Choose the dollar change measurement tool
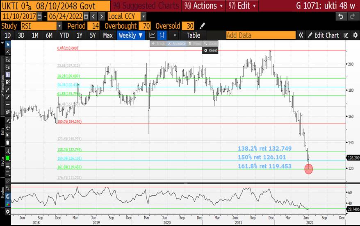The image size is (360, 226). [x=8, y=67]
